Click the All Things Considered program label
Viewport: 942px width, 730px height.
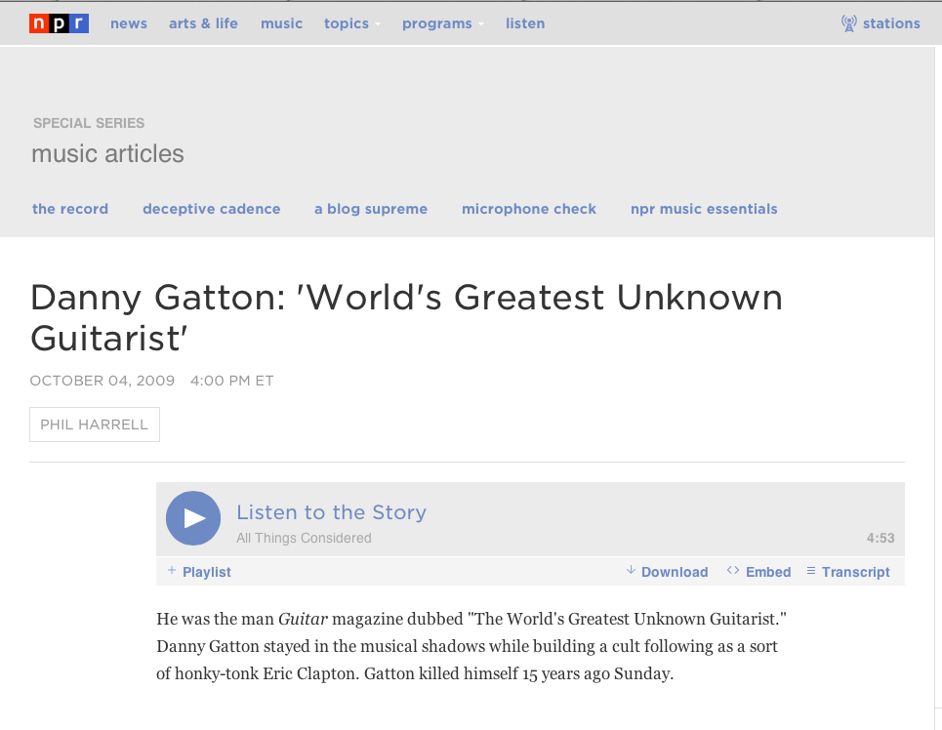click(304, 538)
